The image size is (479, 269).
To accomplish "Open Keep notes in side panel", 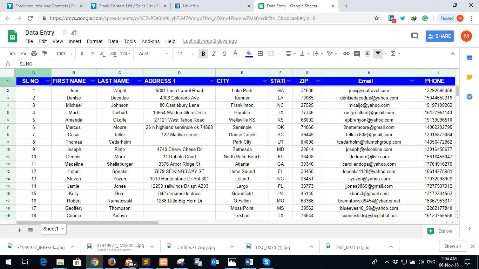I will [470, 77].
